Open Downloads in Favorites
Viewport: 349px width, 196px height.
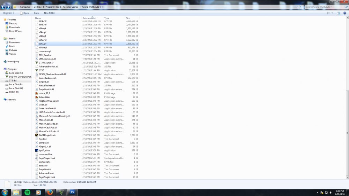tap(14, 27)
